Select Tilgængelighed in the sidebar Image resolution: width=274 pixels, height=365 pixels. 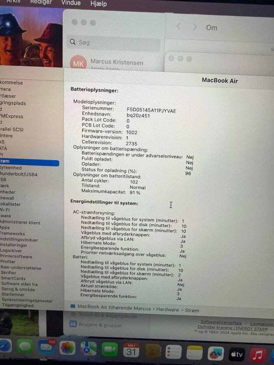click(18, 305)
